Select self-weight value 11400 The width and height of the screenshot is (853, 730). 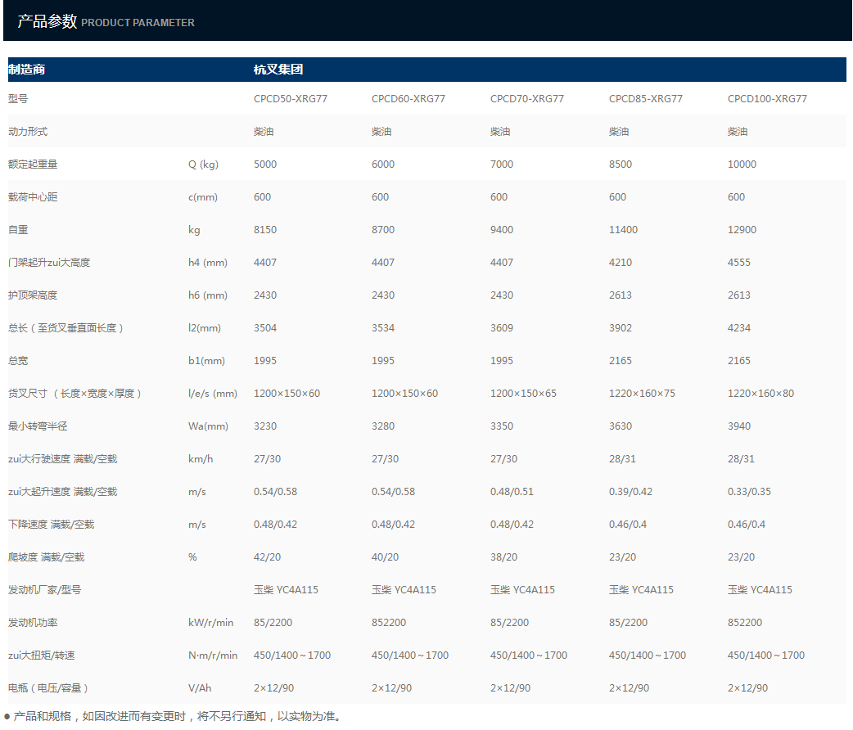tap(623, 229)
